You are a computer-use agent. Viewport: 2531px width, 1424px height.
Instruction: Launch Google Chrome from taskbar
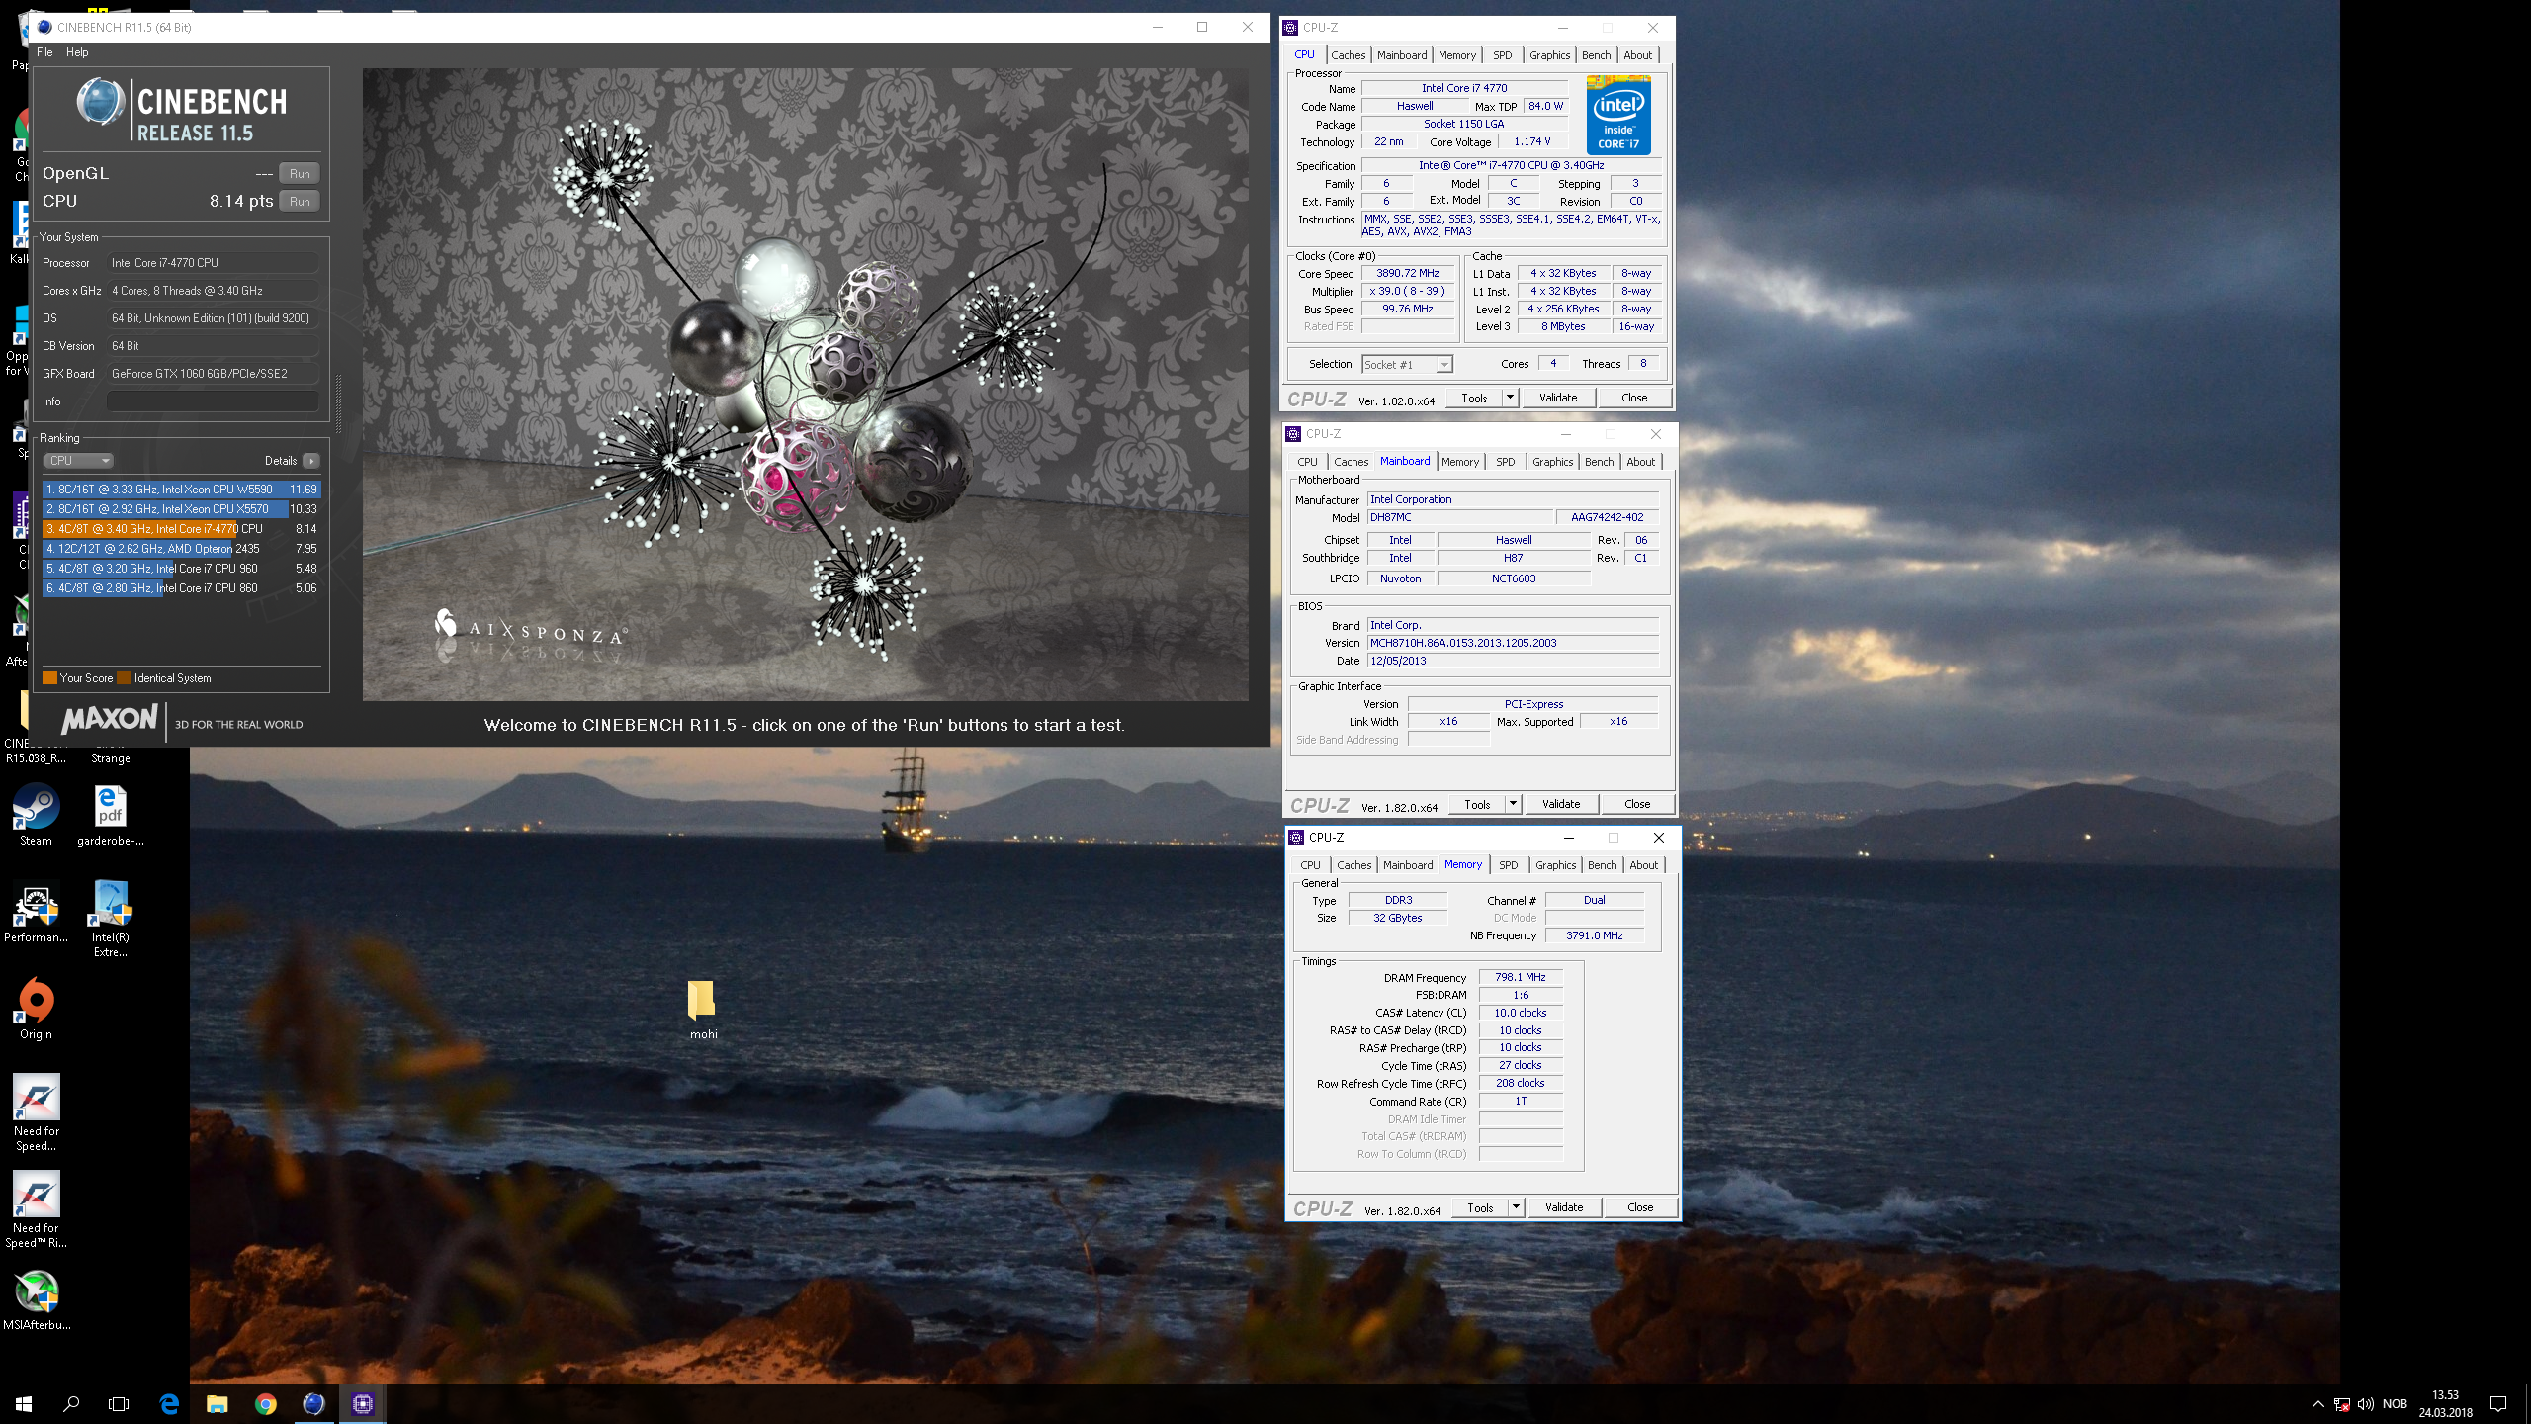tap(265, 1403)
